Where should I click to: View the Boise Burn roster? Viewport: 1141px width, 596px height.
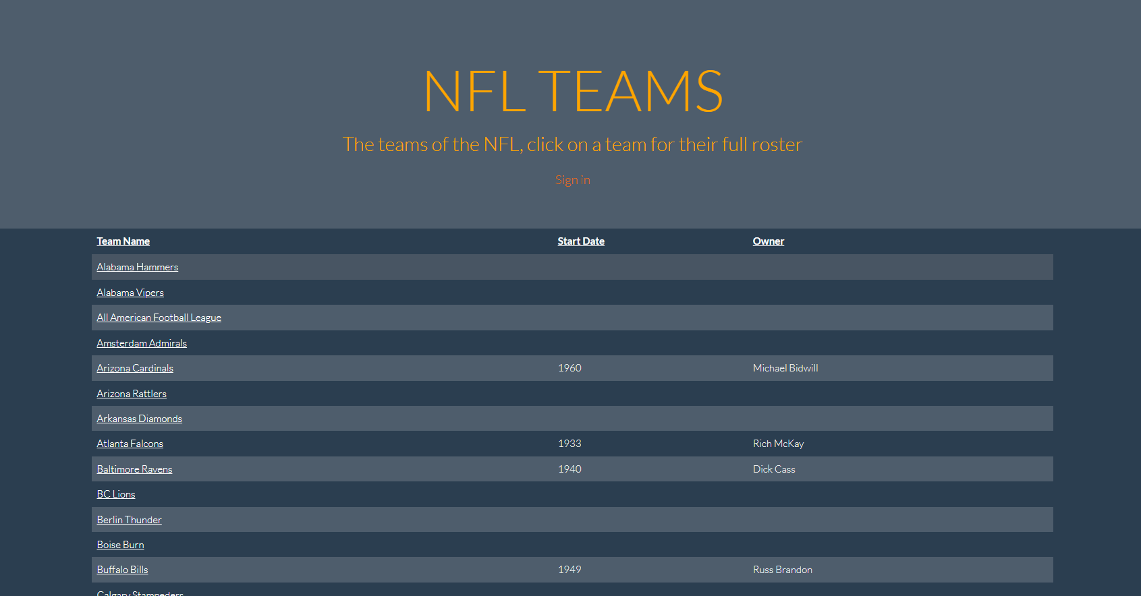[120, 545]
